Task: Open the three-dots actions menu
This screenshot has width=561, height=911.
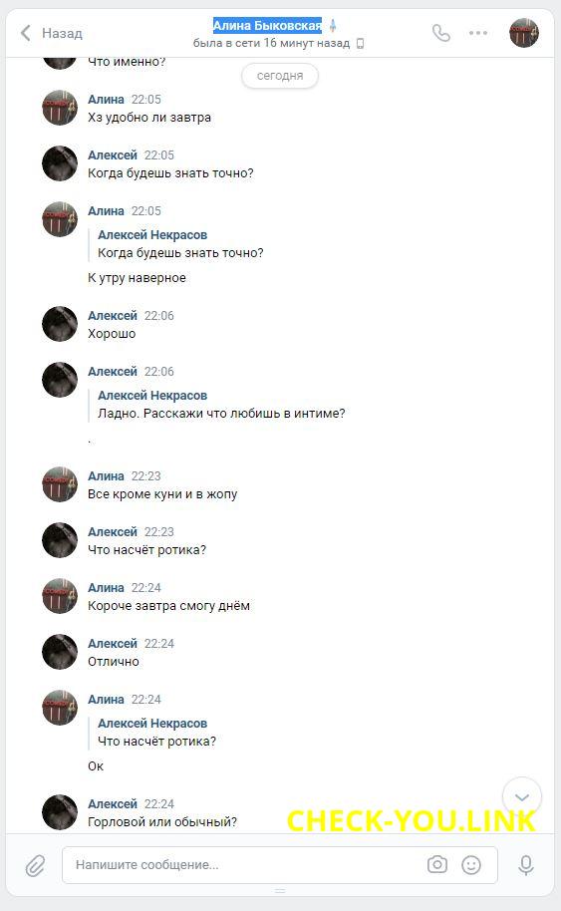Action: (x=478, y=33)
